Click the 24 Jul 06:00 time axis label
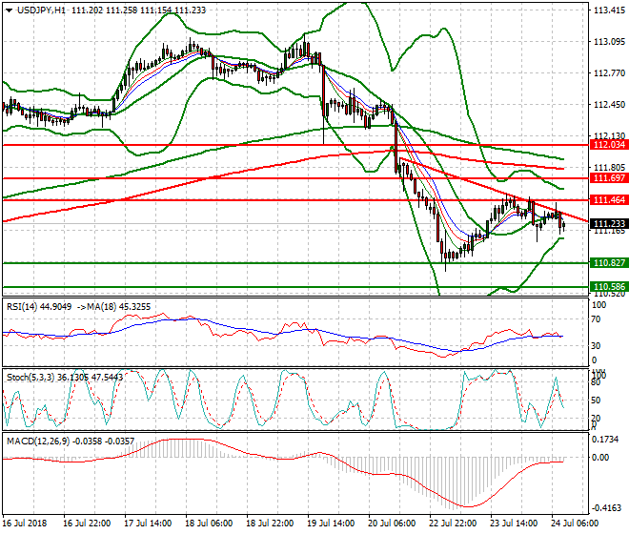Viewport: 629px width, 534px height. pyautogui.click(x=575, y=524)
